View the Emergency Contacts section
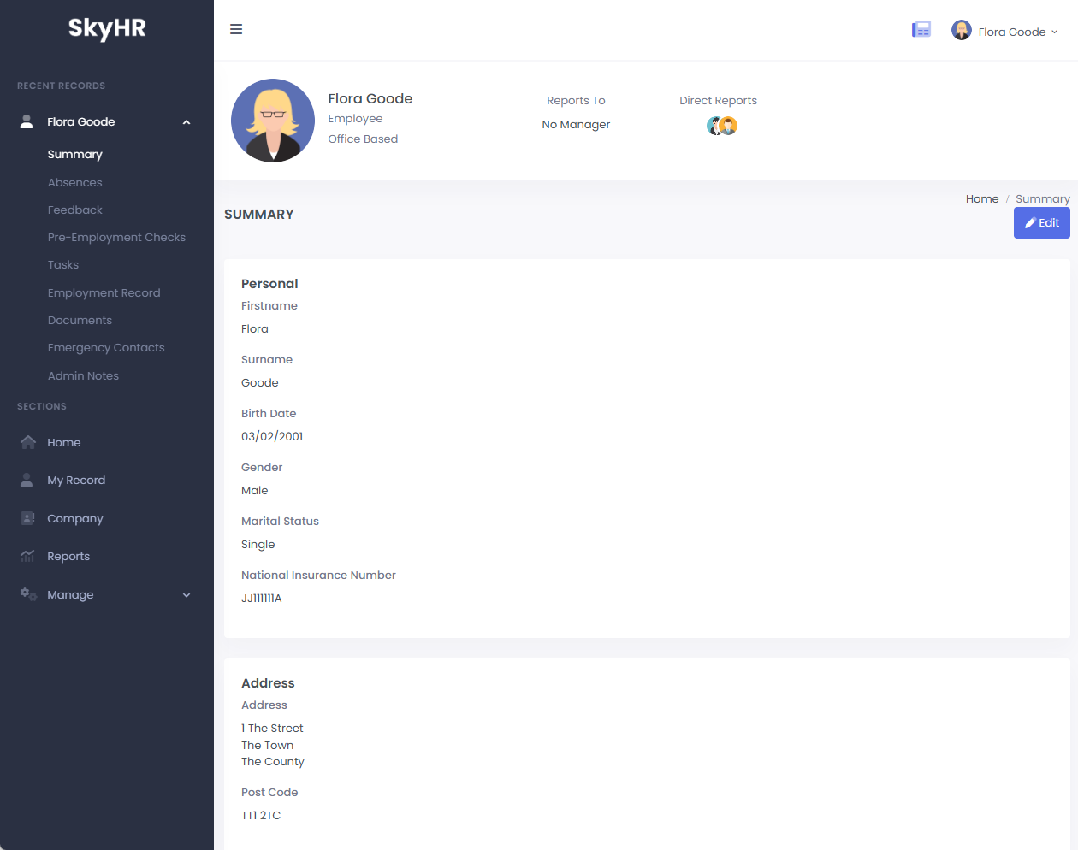 click(106, 347)
